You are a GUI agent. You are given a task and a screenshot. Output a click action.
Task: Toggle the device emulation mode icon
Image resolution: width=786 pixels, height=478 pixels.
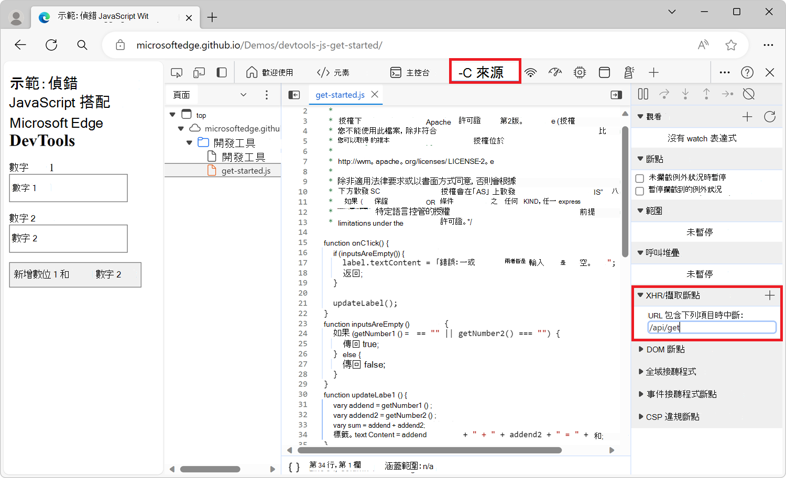click(x=199, y=72)
